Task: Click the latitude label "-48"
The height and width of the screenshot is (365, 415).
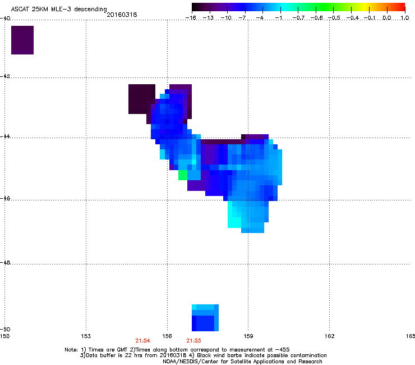Action: (5, 262)
